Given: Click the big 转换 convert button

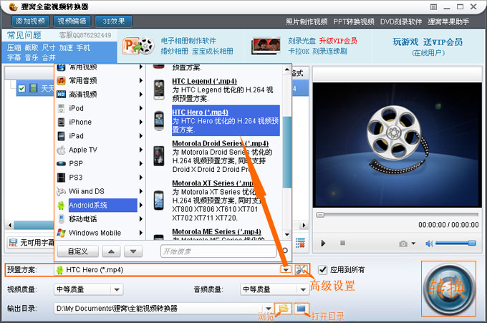Looking at the screenshot, I should (x=448, y=289).
